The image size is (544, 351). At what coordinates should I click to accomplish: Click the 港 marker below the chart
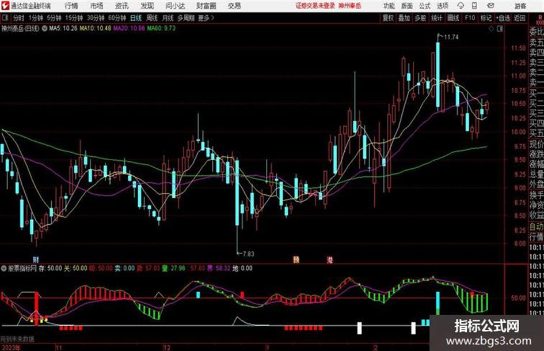click(x=330, y=259)
